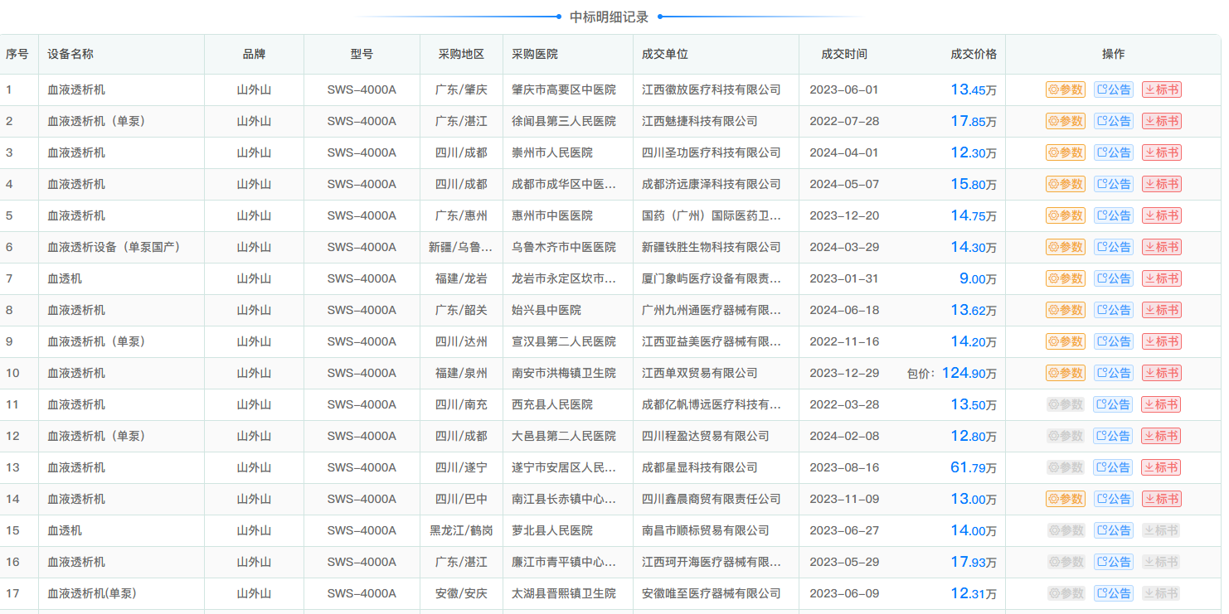The height and width of the screenshot is (614, 1229).
Task: Download 标书 for row 8 始兴县中医院
Action: click(x=1162, y=310)
